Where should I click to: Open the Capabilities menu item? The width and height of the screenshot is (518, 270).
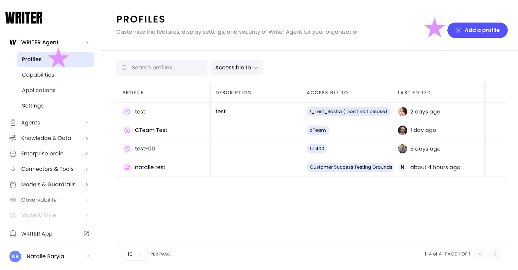(38, 75)
